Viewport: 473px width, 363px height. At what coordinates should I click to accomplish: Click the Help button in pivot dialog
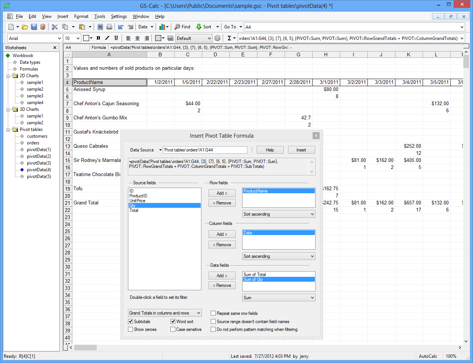click(270, 150)
